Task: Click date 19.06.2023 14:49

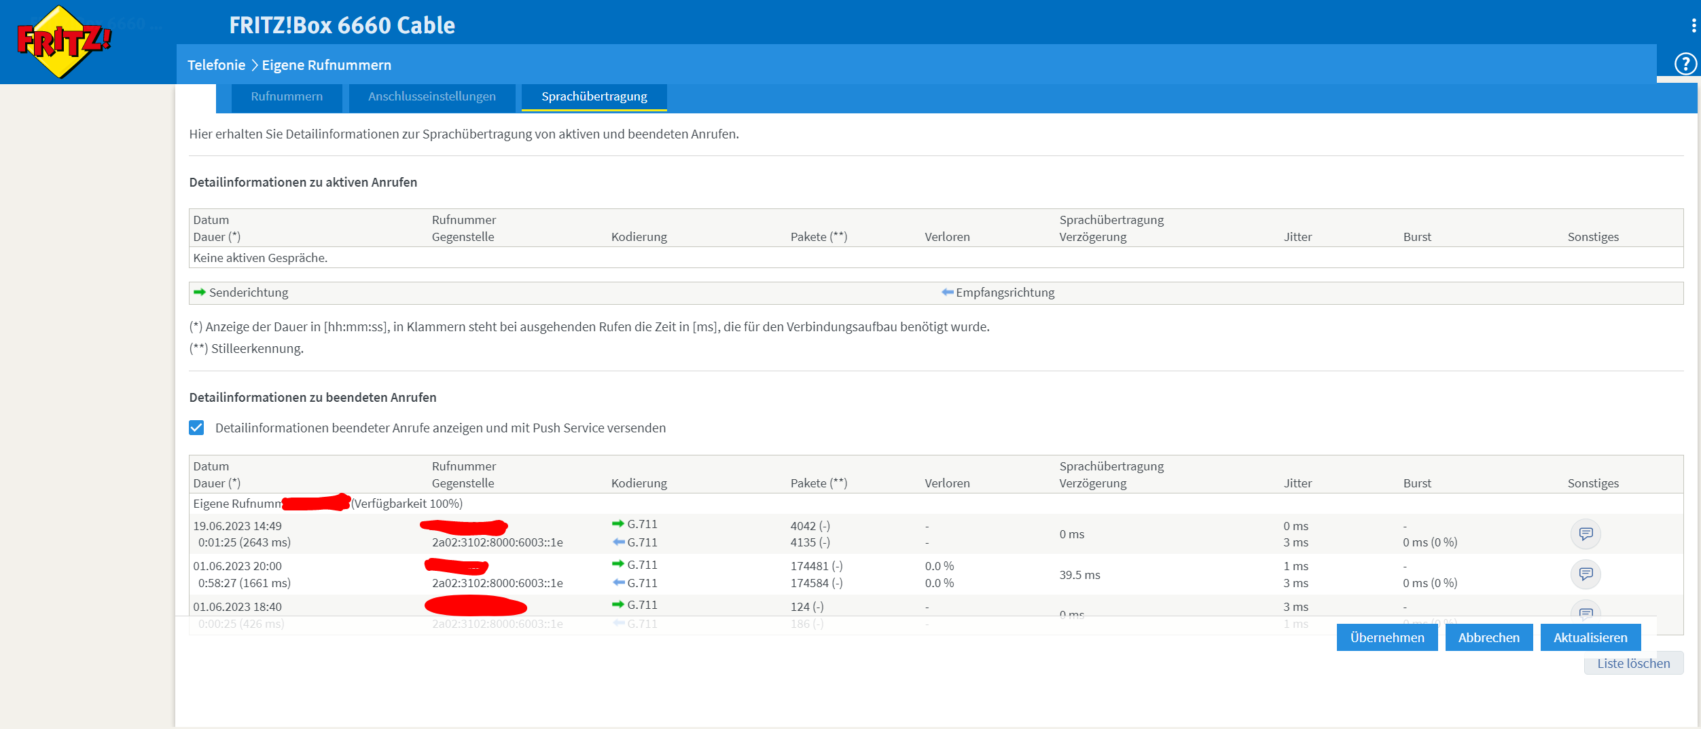Action: pyautogui.click(x=237, y=526)
